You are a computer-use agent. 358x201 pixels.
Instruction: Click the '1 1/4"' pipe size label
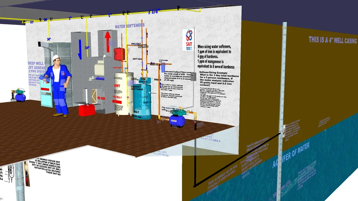(154, 11)
